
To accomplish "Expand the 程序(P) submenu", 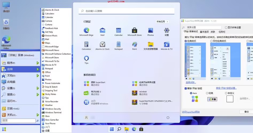I will pyautogui.click(x=38, y=63).
